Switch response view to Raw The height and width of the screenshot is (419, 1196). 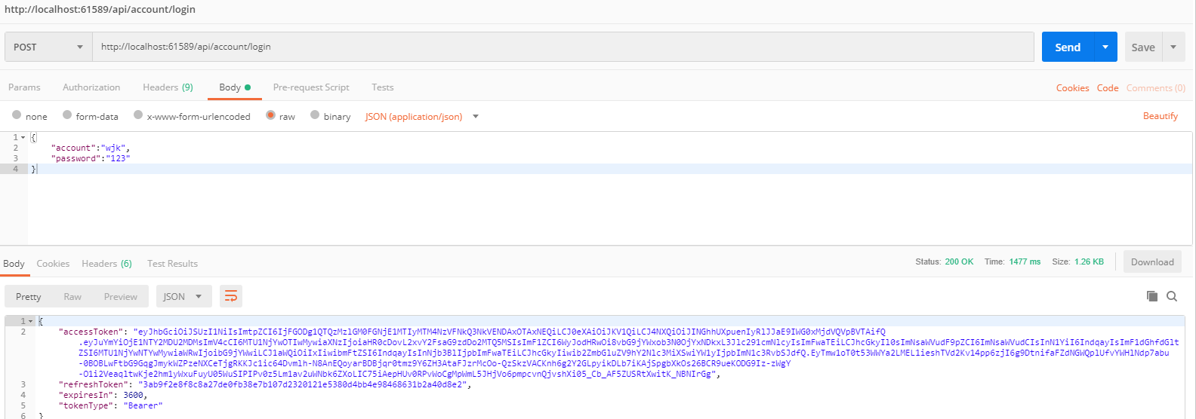[x=72, y=297]
